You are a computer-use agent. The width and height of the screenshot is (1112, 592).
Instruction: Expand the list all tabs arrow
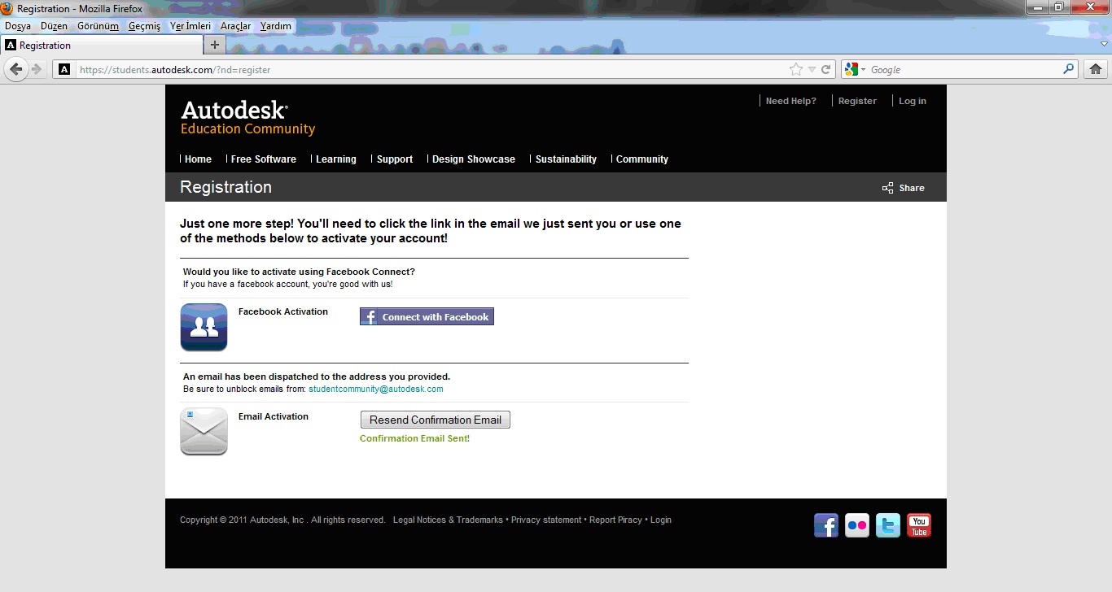(1105, 45)
